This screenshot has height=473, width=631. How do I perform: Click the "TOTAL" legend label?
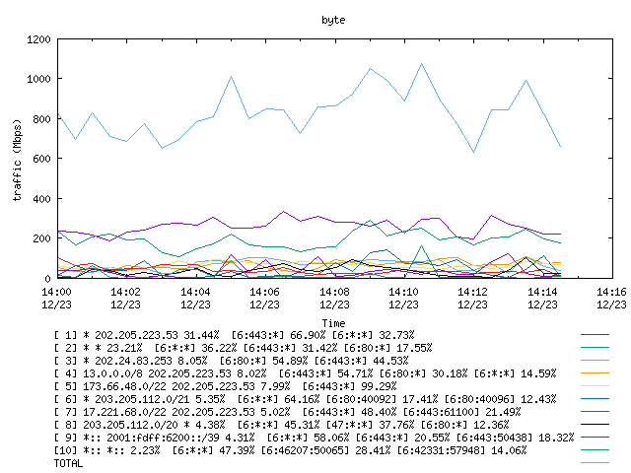(68, 463)
